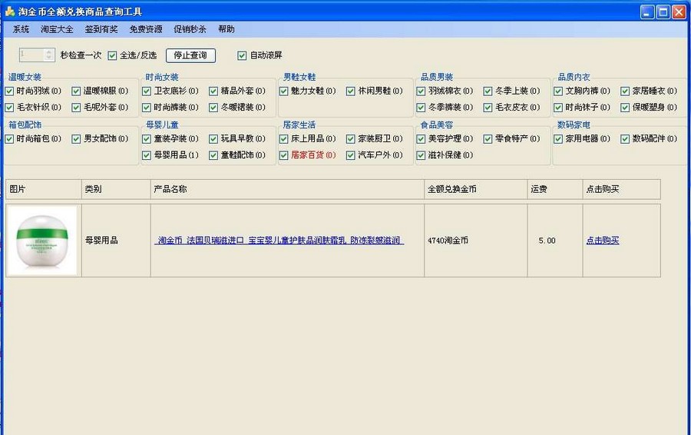Open the 淘宝大全 menu
The image size is (691, 435).
57,29
